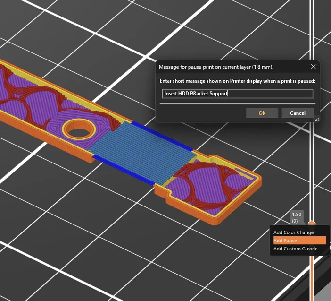331x301 pixels.
Task: Click the 1.80 (9) layer height label
Action: 297,217
